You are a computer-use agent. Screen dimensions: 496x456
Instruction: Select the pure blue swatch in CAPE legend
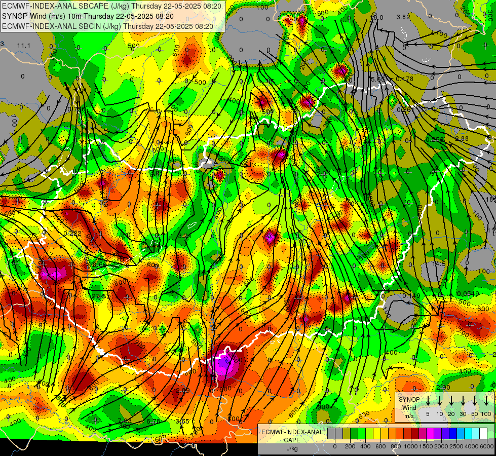453,433
